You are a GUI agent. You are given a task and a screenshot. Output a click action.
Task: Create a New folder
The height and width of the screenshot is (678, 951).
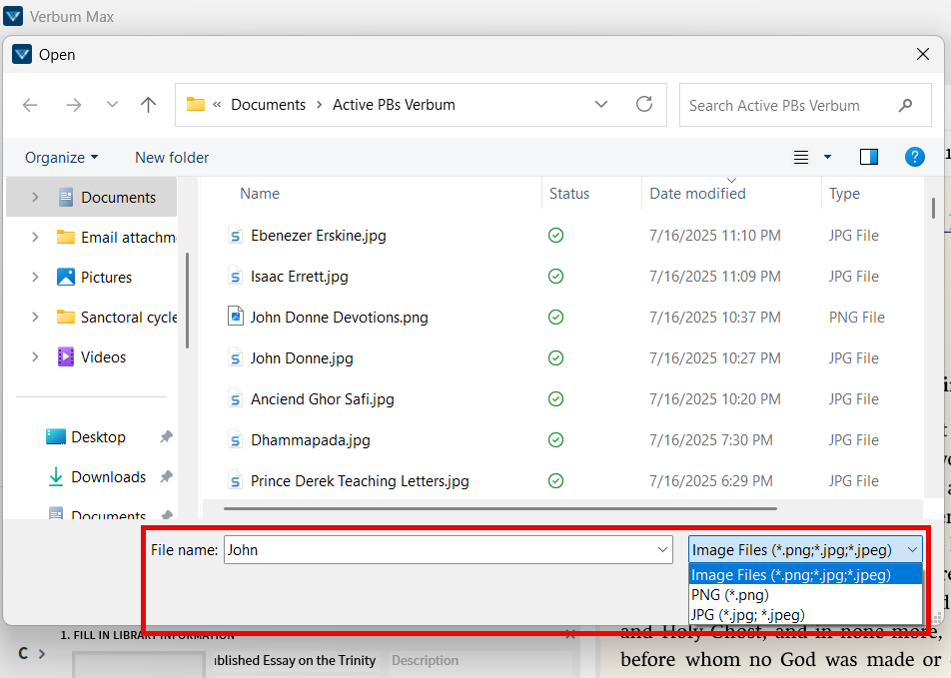[172, 158]
